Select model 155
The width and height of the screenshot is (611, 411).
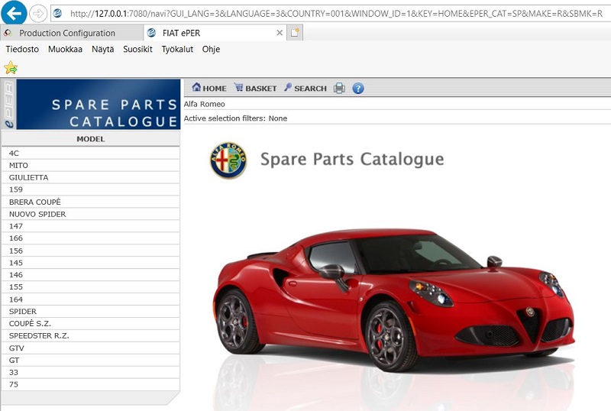(90, 287)
